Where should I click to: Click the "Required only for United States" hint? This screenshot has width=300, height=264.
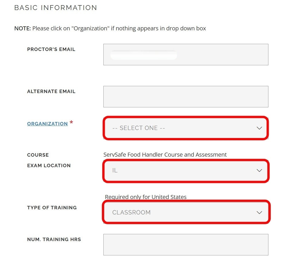click(x=146, y=197)
